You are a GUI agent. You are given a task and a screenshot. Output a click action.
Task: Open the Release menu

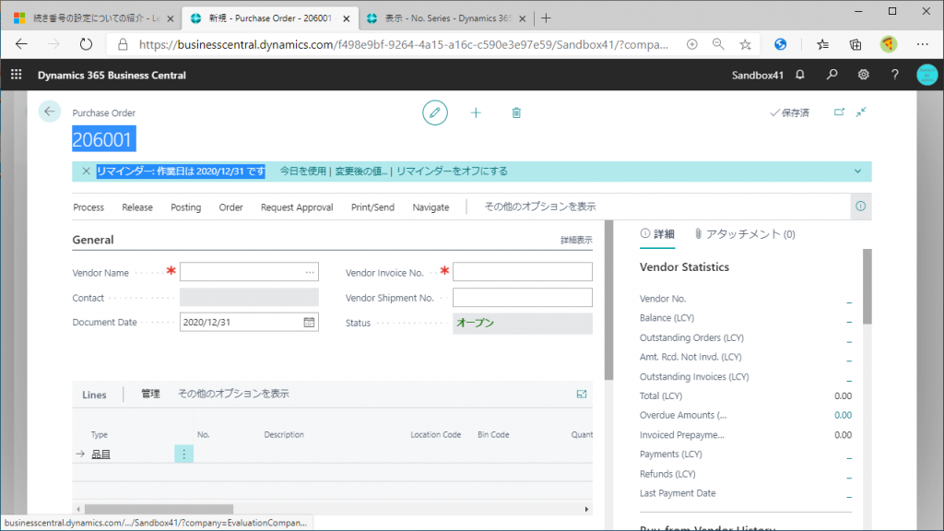coord(137,207)
